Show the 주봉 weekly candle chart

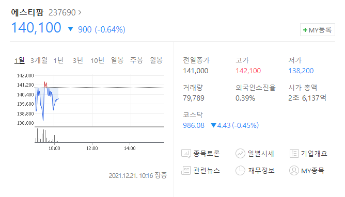coord(136,60)
